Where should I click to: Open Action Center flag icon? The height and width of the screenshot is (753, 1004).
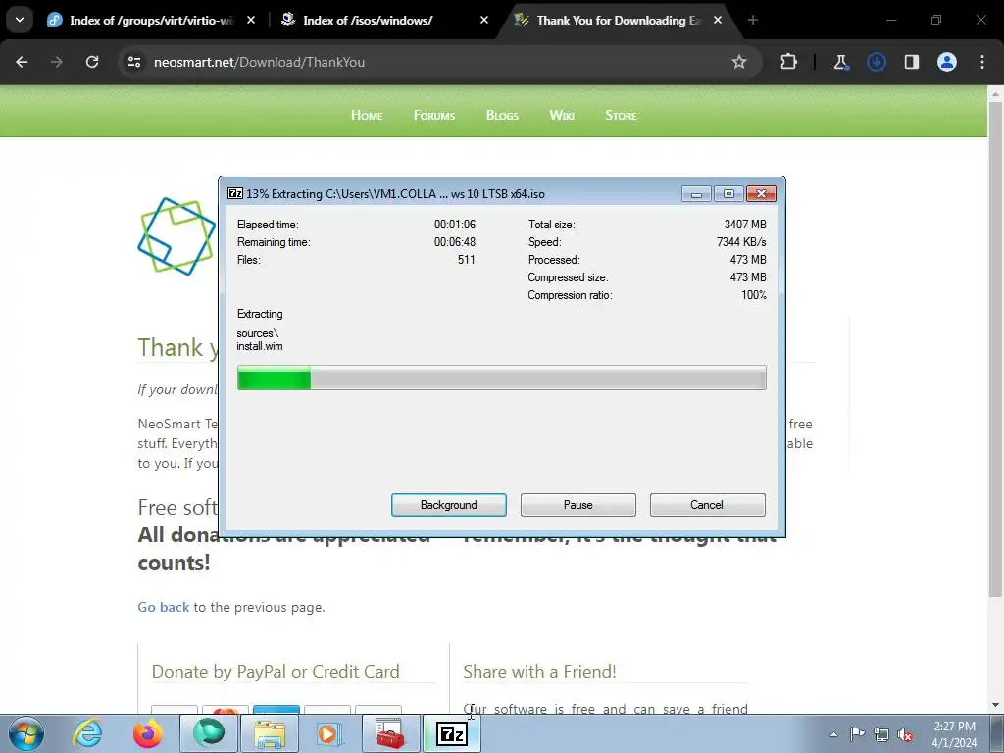pos(857,734)
